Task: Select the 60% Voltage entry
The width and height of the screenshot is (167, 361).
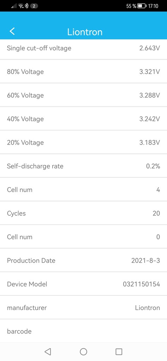Action: (83, 95)
